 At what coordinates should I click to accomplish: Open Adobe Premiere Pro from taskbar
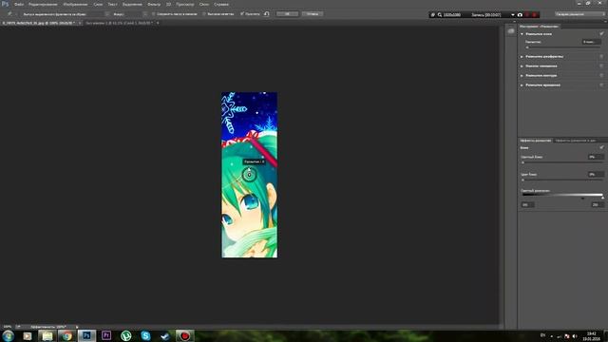click(x=106, y=335)
